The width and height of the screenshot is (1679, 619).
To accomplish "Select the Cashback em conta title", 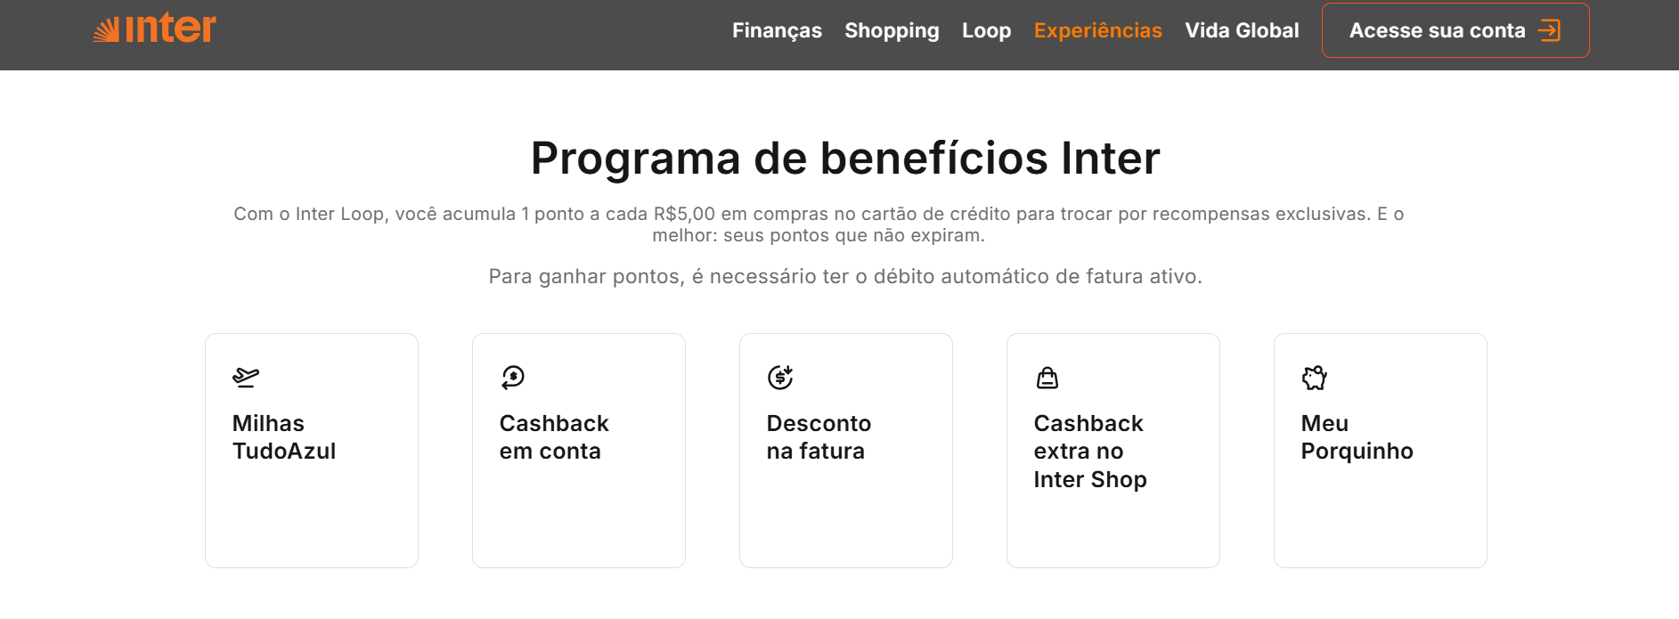I will point(554,437).
